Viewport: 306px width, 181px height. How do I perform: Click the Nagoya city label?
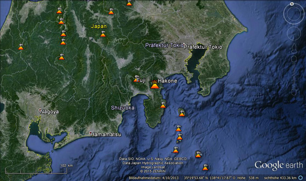point(49,112)
